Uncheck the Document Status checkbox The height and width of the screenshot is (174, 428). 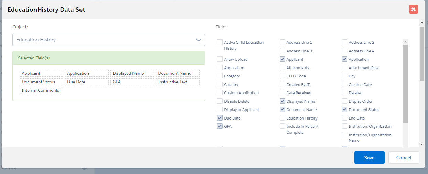click(344, 110)
